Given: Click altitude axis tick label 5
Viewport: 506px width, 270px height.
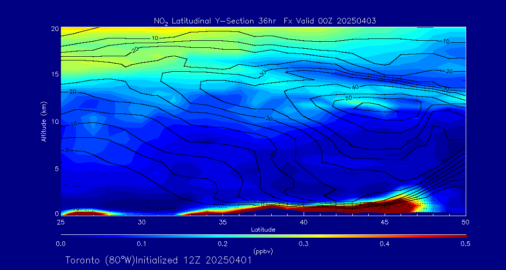Looking at the screenshot, I should click(x=56, y=169).
